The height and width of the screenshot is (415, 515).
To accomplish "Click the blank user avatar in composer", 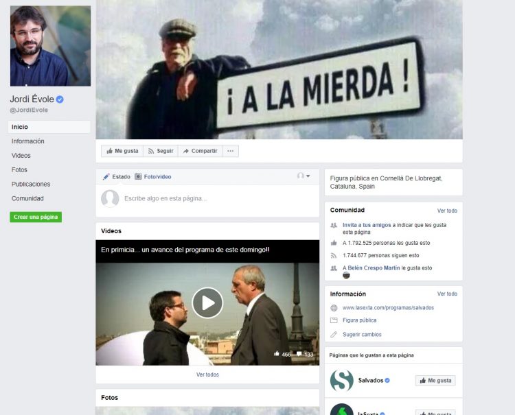I will tap(110, 198).
